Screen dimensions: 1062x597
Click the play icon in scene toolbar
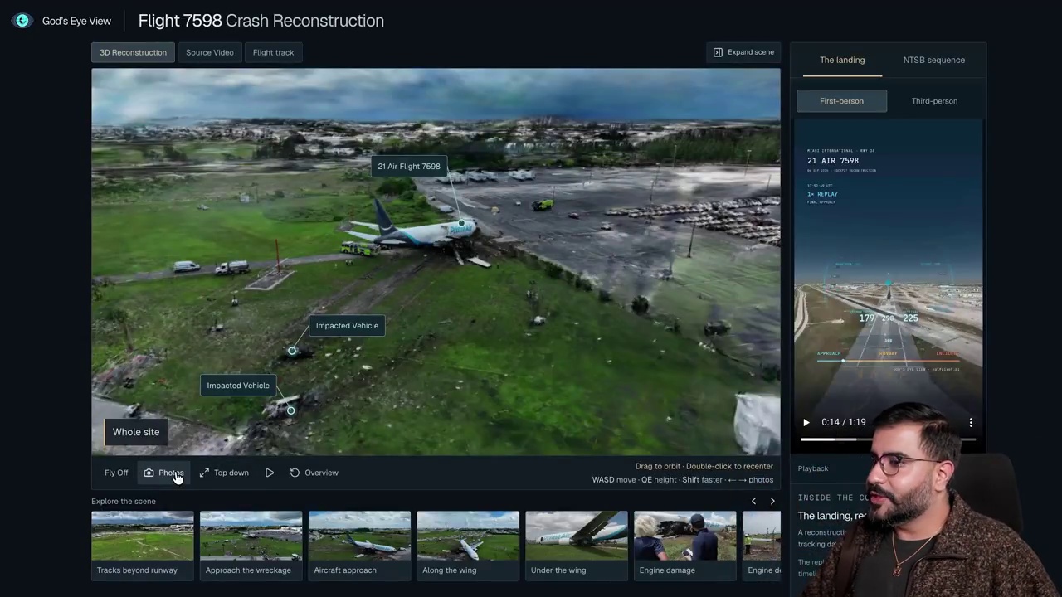point(270,473)
